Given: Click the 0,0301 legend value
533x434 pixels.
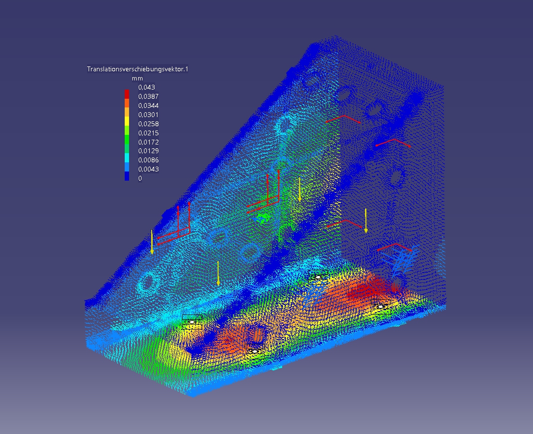Looking at the screenshot, I should pos(148,115).
